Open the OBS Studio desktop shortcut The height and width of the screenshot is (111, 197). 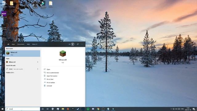point(35,5)
